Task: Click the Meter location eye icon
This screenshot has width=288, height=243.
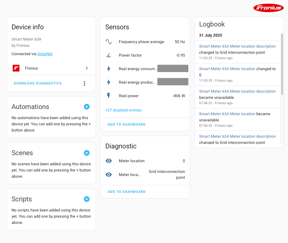Action: (109, 161)
